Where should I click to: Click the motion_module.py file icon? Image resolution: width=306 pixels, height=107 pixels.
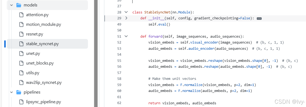tap(22, 25)
